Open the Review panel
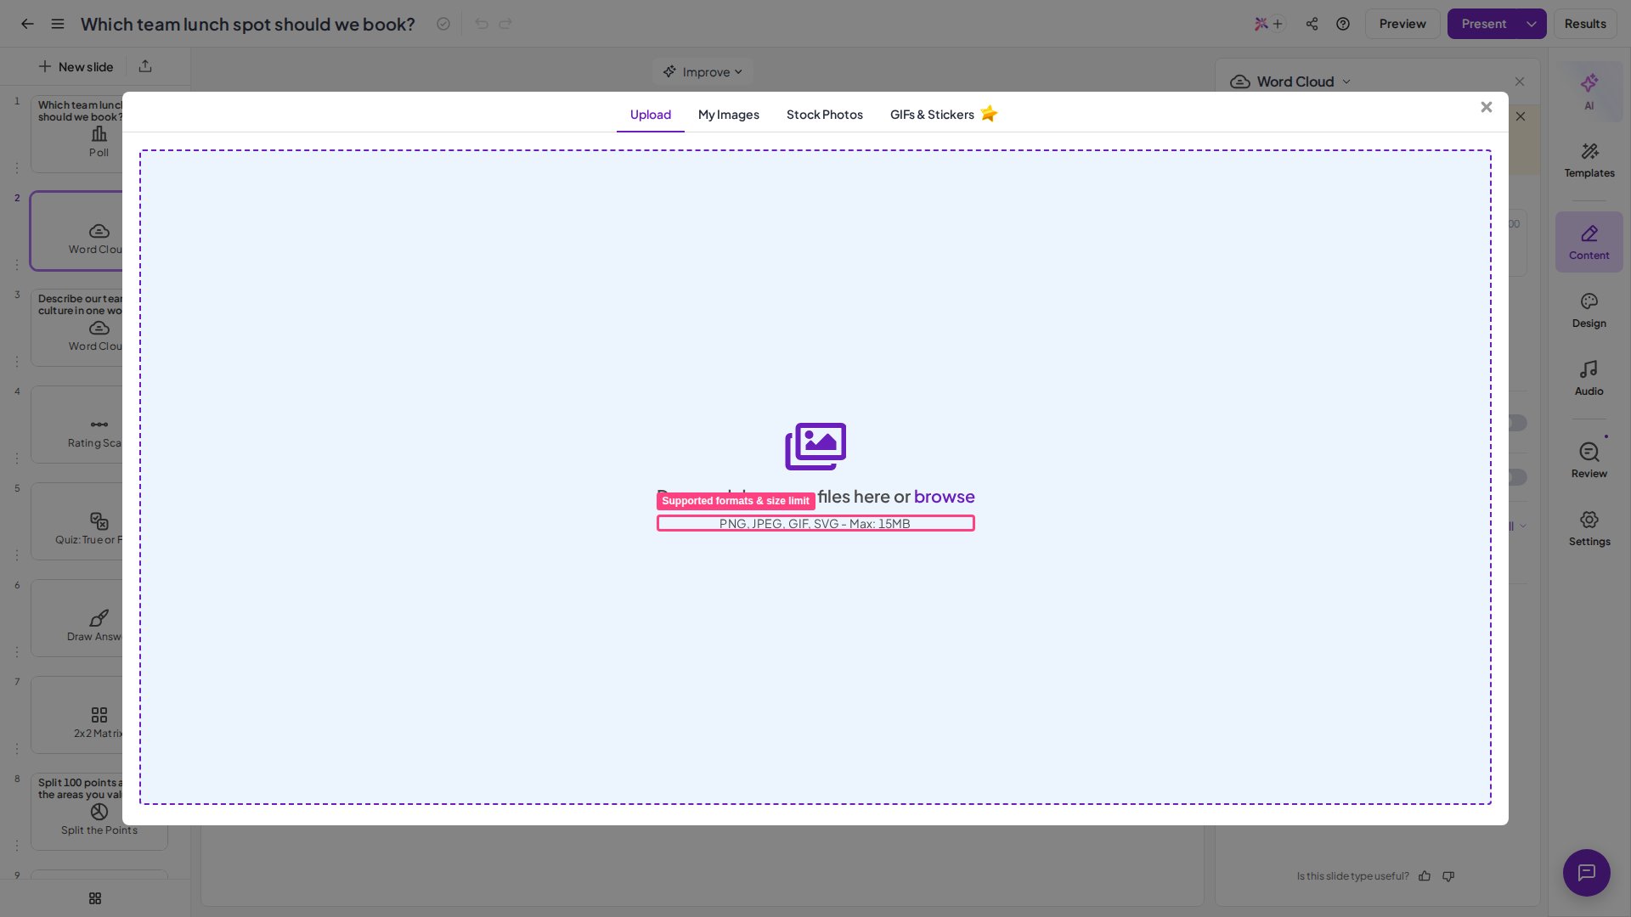 point(1589,461)
